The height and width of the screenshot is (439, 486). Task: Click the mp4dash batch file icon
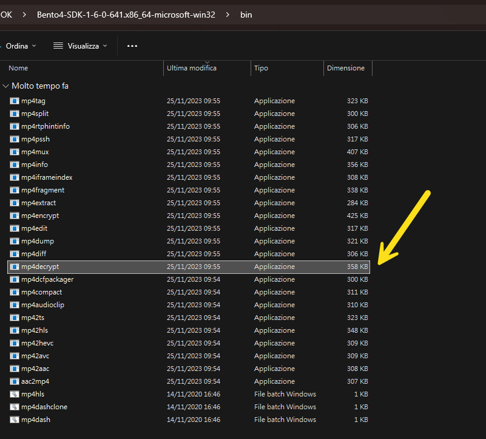[15, 420]
